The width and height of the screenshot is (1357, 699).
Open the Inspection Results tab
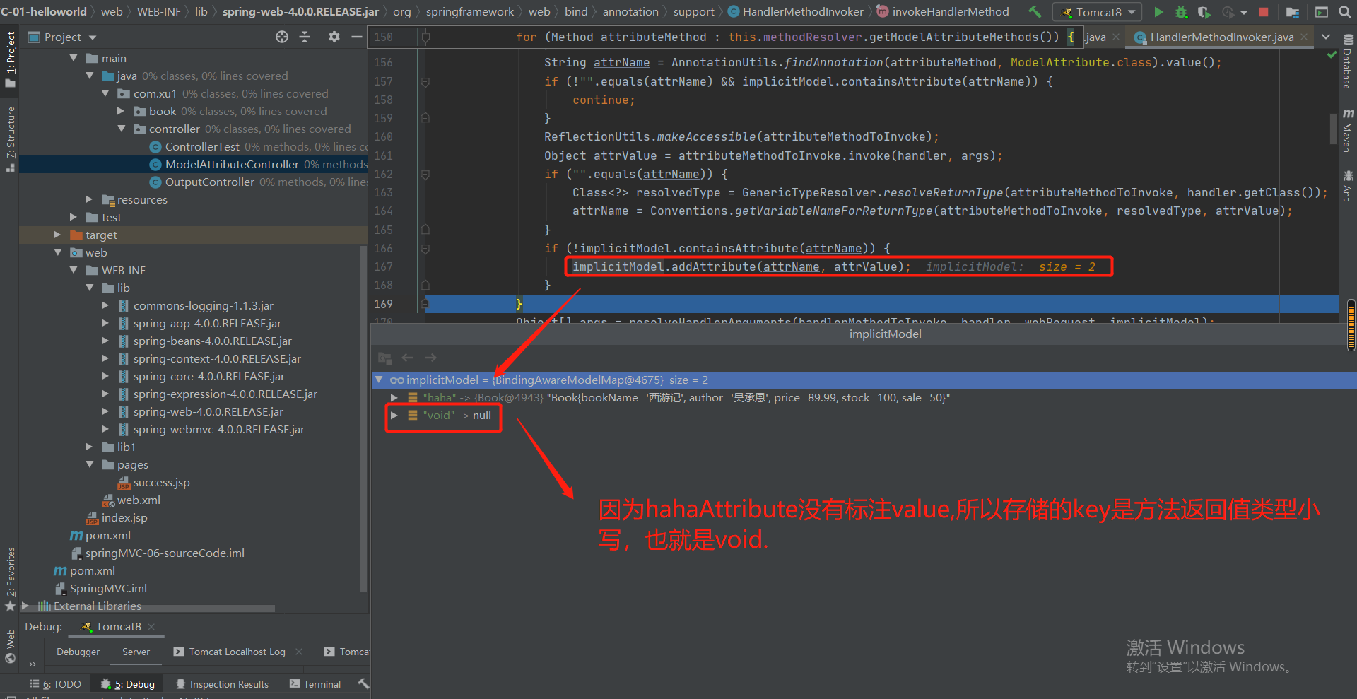coord(222,684)
